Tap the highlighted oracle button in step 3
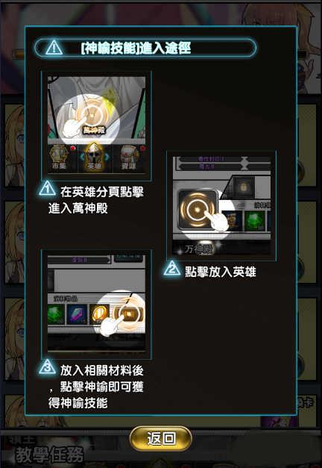 129,314
